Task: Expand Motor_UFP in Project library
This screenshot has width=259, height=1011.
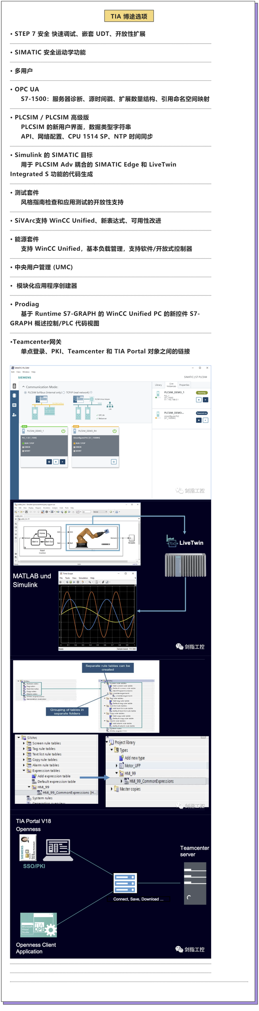Action: coord(117,765)
